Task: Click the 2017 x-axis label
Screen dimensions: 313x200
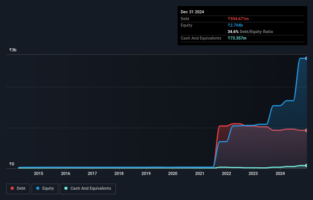Action: [x=92, y=173]
